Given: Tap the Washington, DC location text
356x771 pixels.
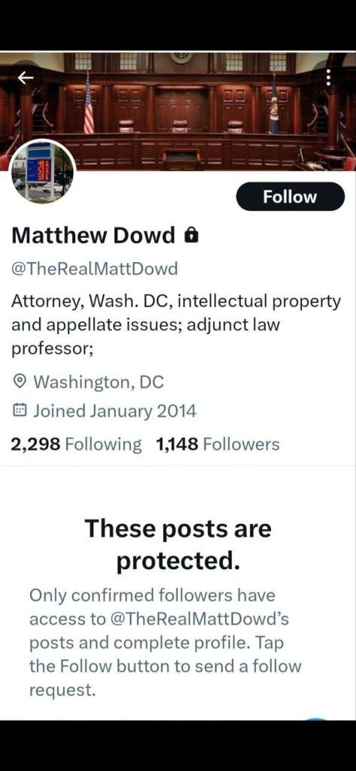Looking at the screenshot, I should 99,382.
